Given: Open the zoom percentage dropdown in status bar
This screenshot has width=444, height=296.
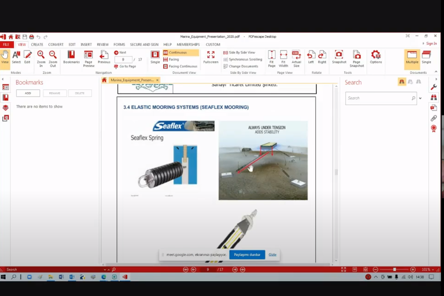Looking at the screenshot, I should coord(433,269).
